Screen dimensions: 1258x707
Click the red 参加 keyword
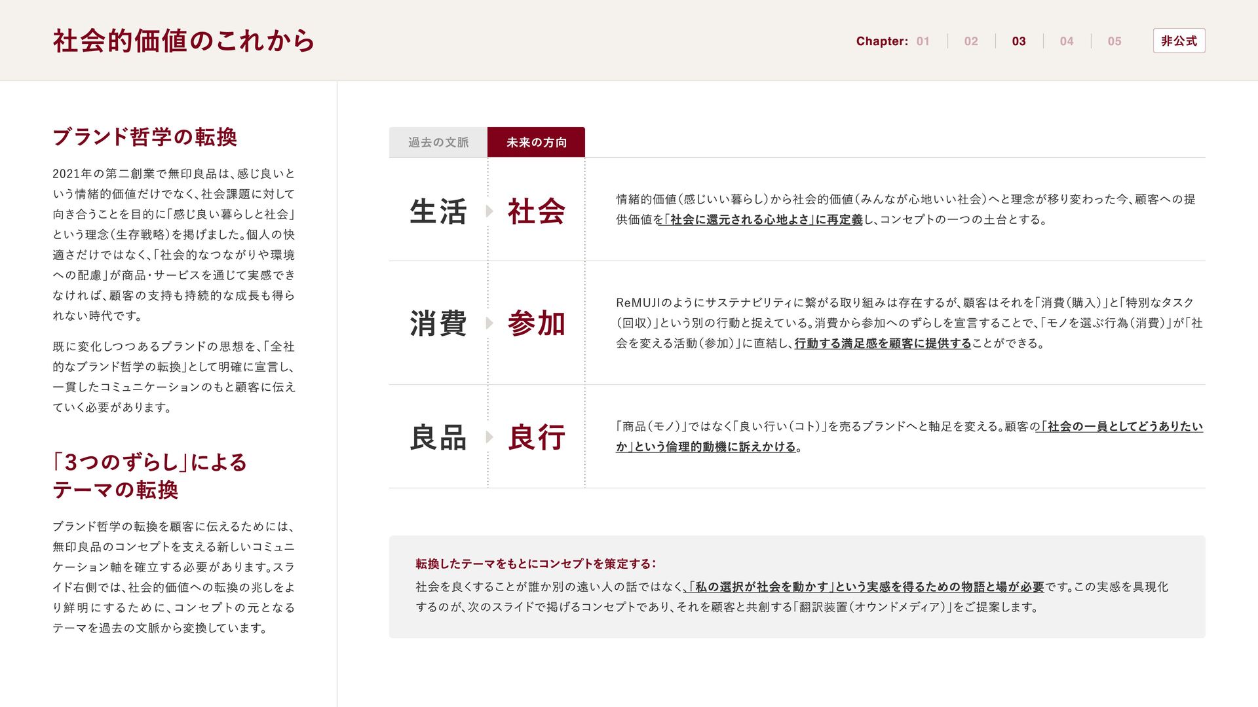pyautogui.click(x=536, y=323)
